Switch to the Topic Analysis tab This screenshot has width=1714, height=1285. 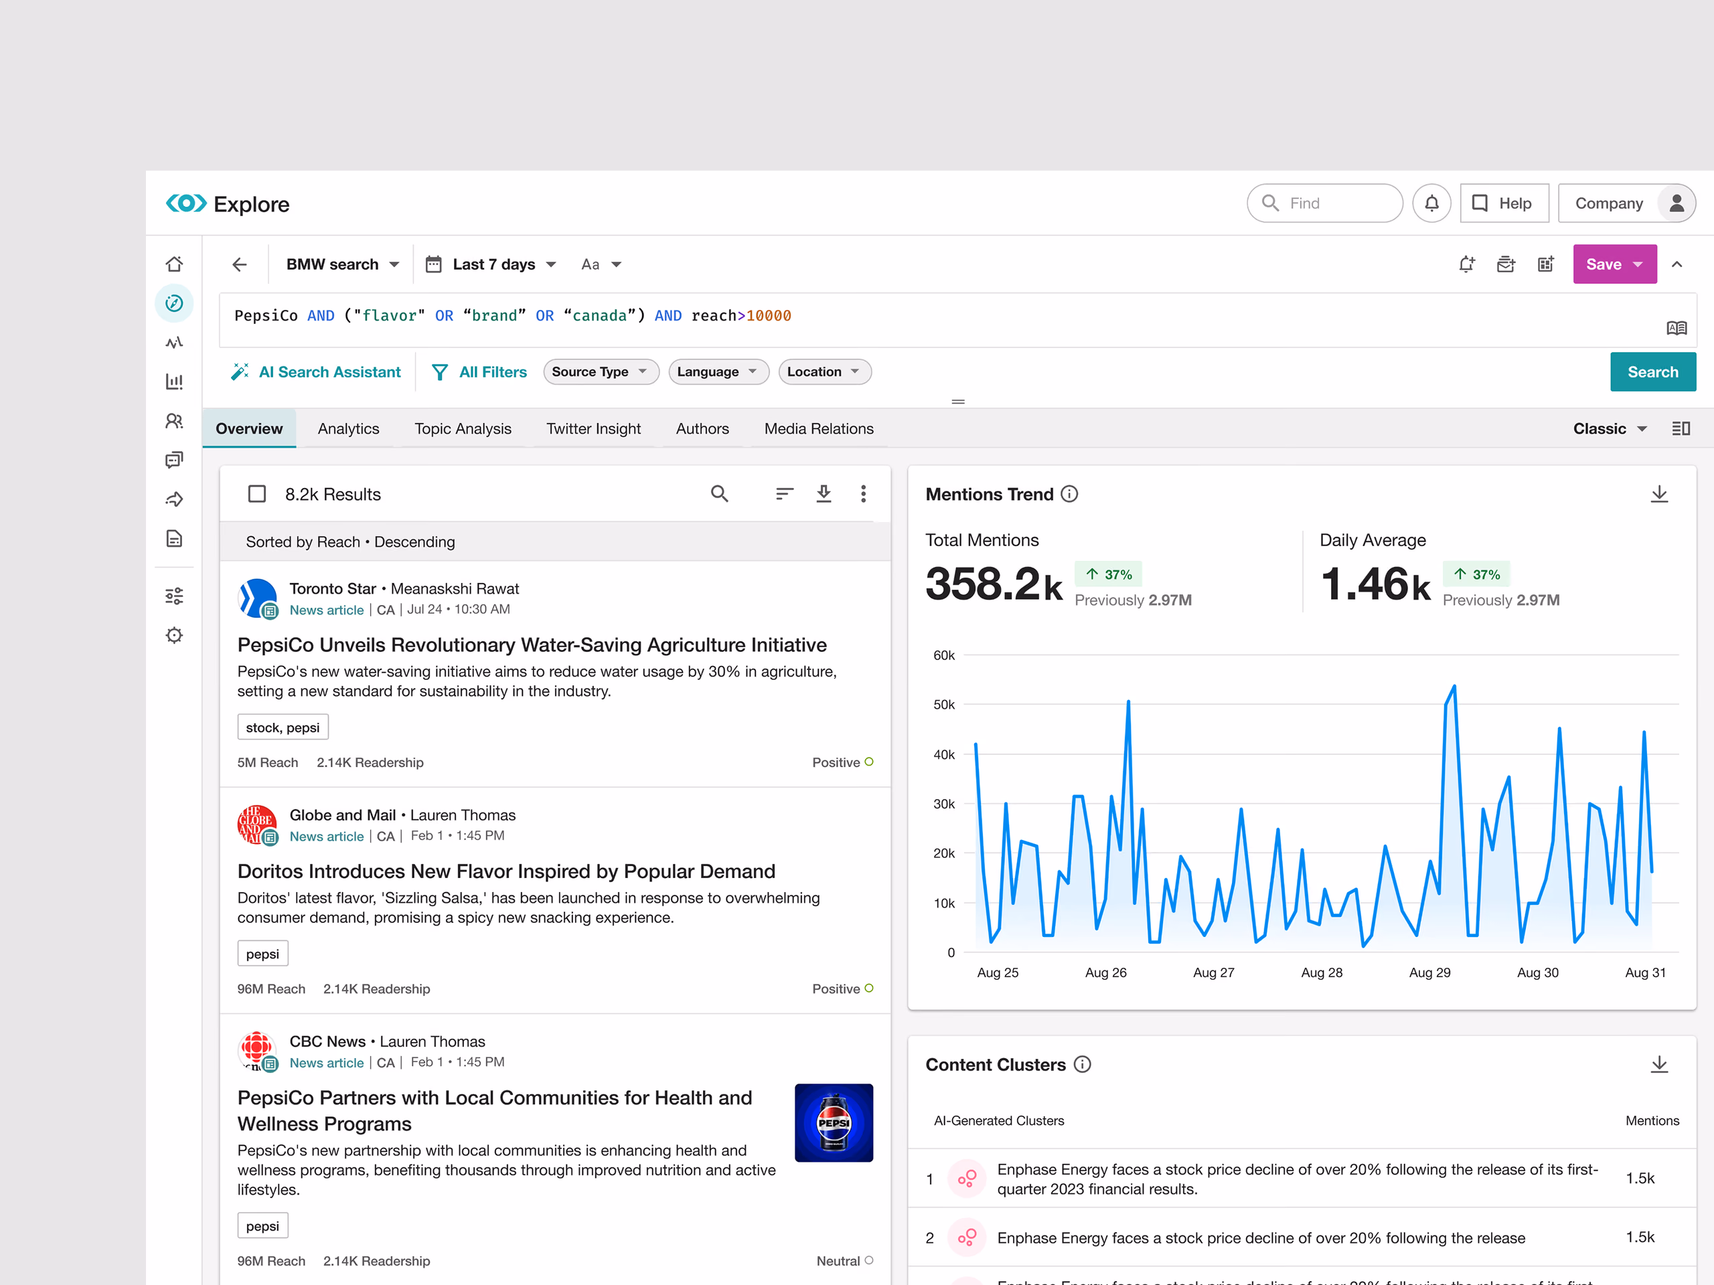coord(463,428)
